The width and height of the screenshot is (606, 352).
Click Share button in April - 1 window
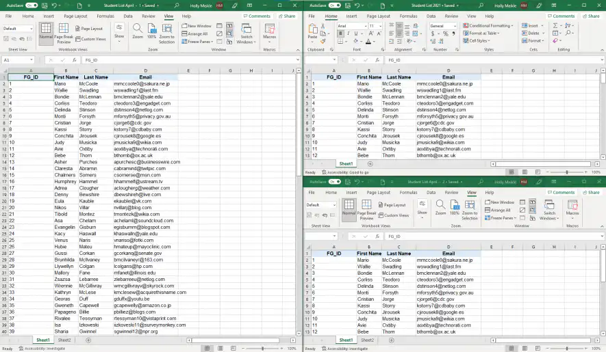[x=287, y=16]
